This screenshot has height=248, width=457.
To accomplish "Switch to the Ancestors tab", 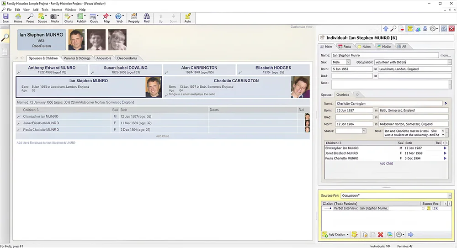I will [104, 58].
